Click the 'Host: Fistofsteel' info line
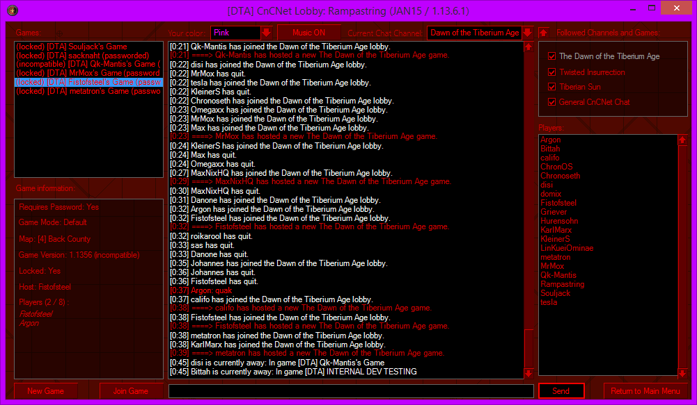The image size is (697, 405). pos(45,287)
